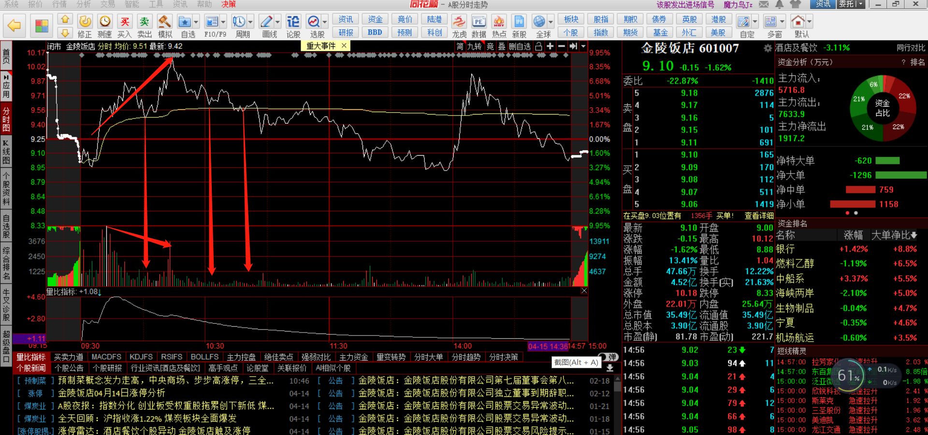This screenshot has height=435, width=928.
Task: Select the 画线 drawing pencil tool
Action: [266, 22]
